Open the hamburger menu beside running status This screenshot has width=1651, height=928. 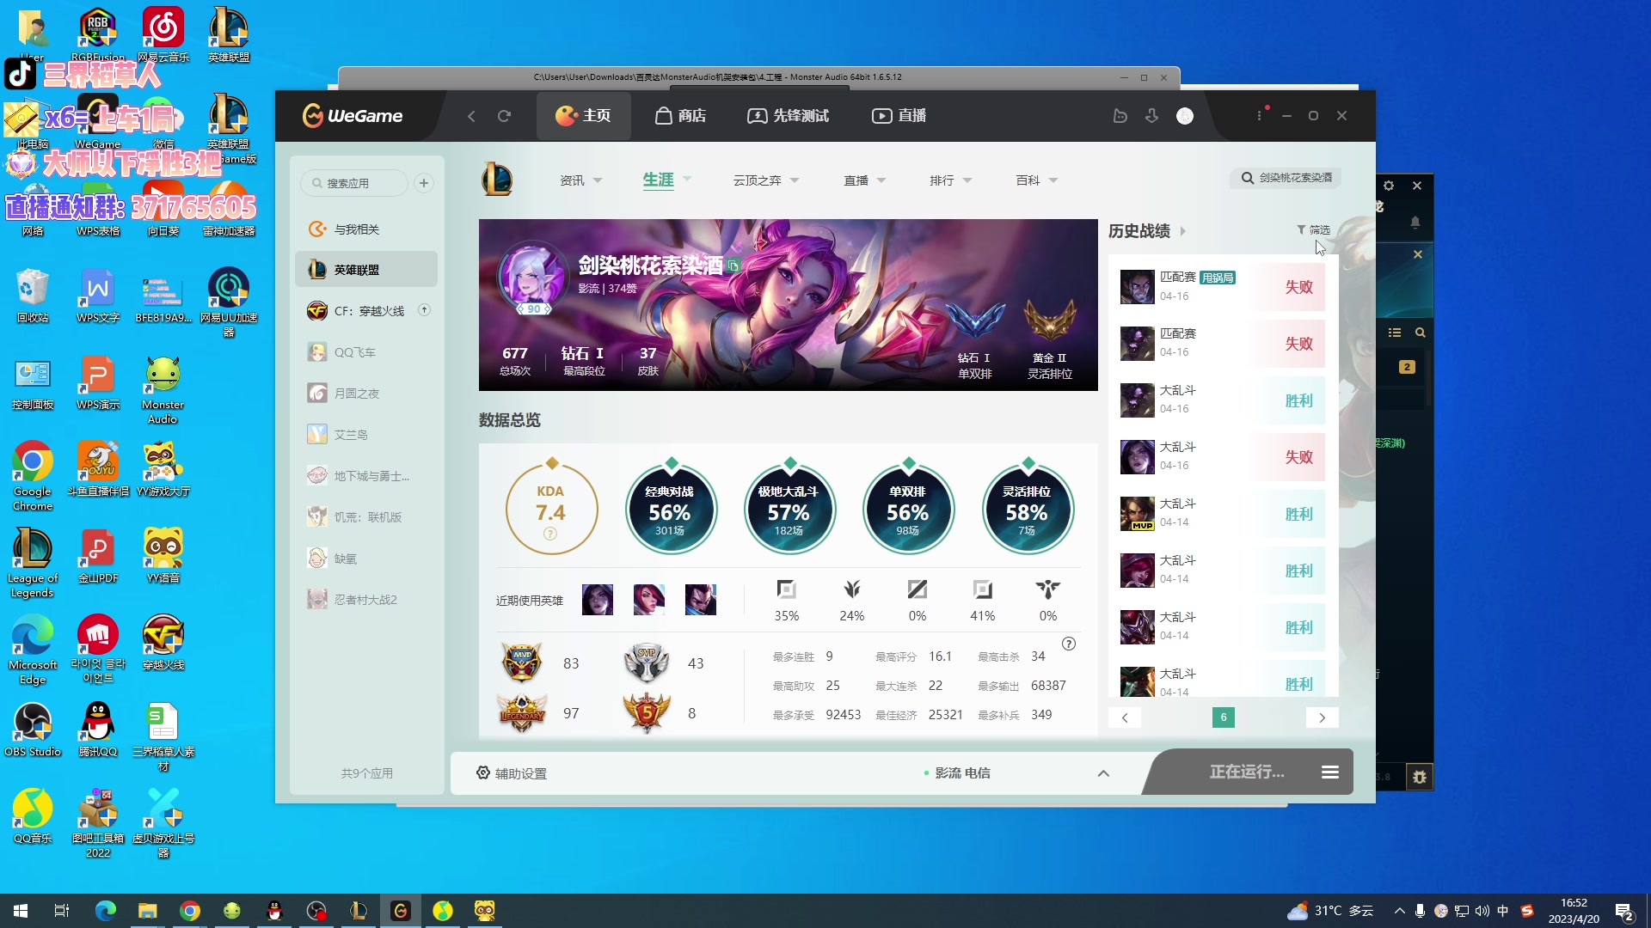[x=1330, y=772]
